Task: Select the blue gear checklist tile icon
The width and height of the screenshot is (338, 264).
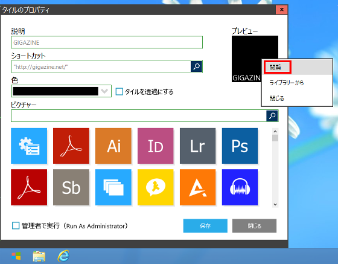Action: tap(29, 146)
